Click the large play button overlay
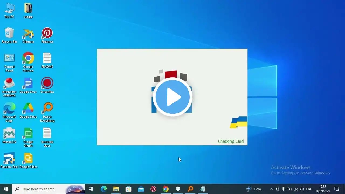Viewport: 345px width, 194px height. (172, 97)
